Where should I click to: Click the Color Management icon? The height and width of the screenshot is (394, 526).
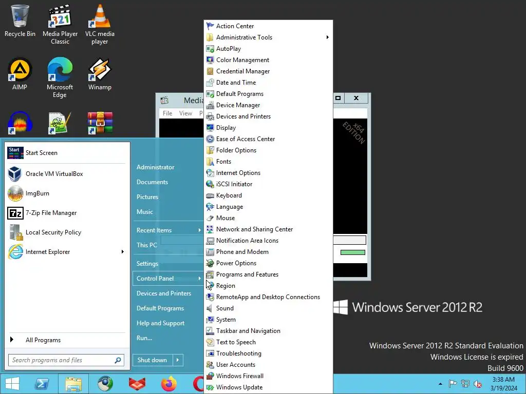click(x=210, y=60)
